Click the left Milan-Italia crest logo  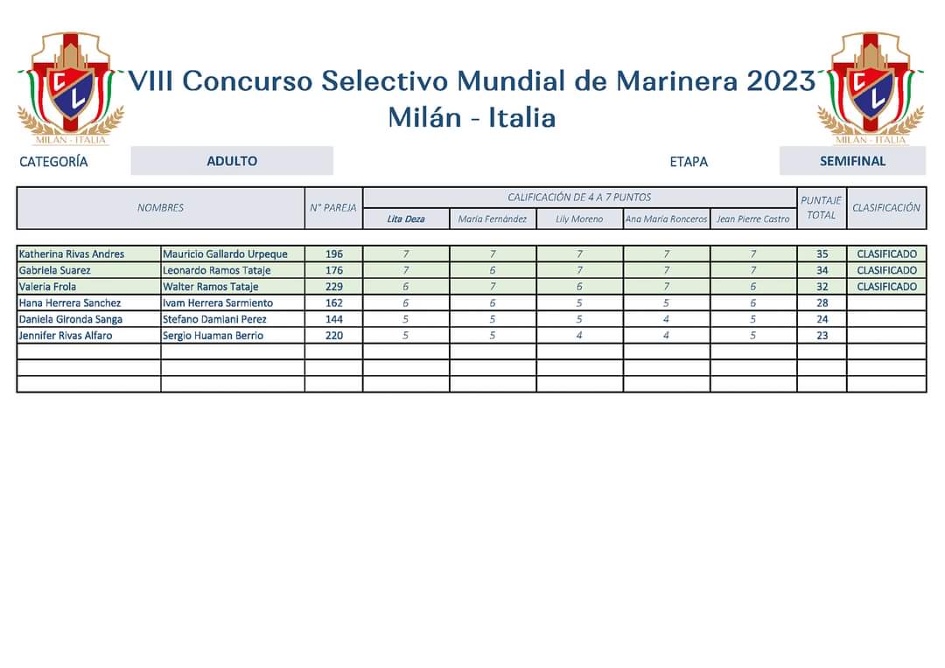click(x=71, y=88)
